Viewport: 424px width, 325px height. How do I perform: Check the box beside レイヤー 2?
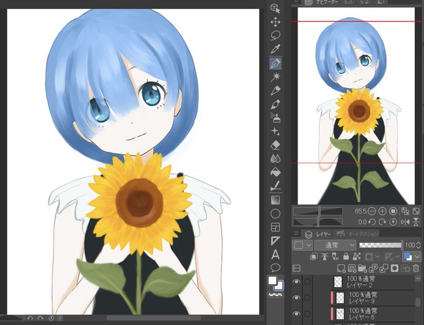307,281
